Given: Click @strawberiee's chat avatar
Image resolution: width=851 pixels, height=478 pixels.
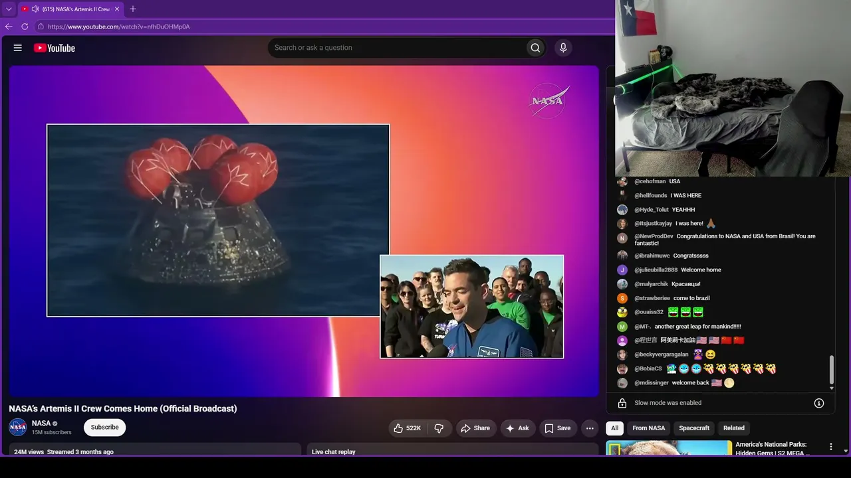Looking at the screenshot, I should coord(622,298).
